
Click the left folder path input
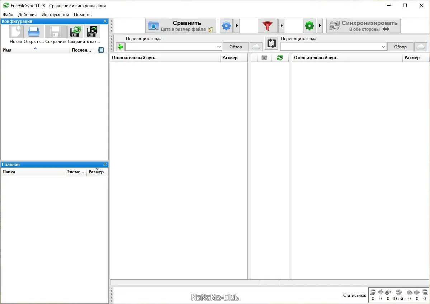[171, 47]
